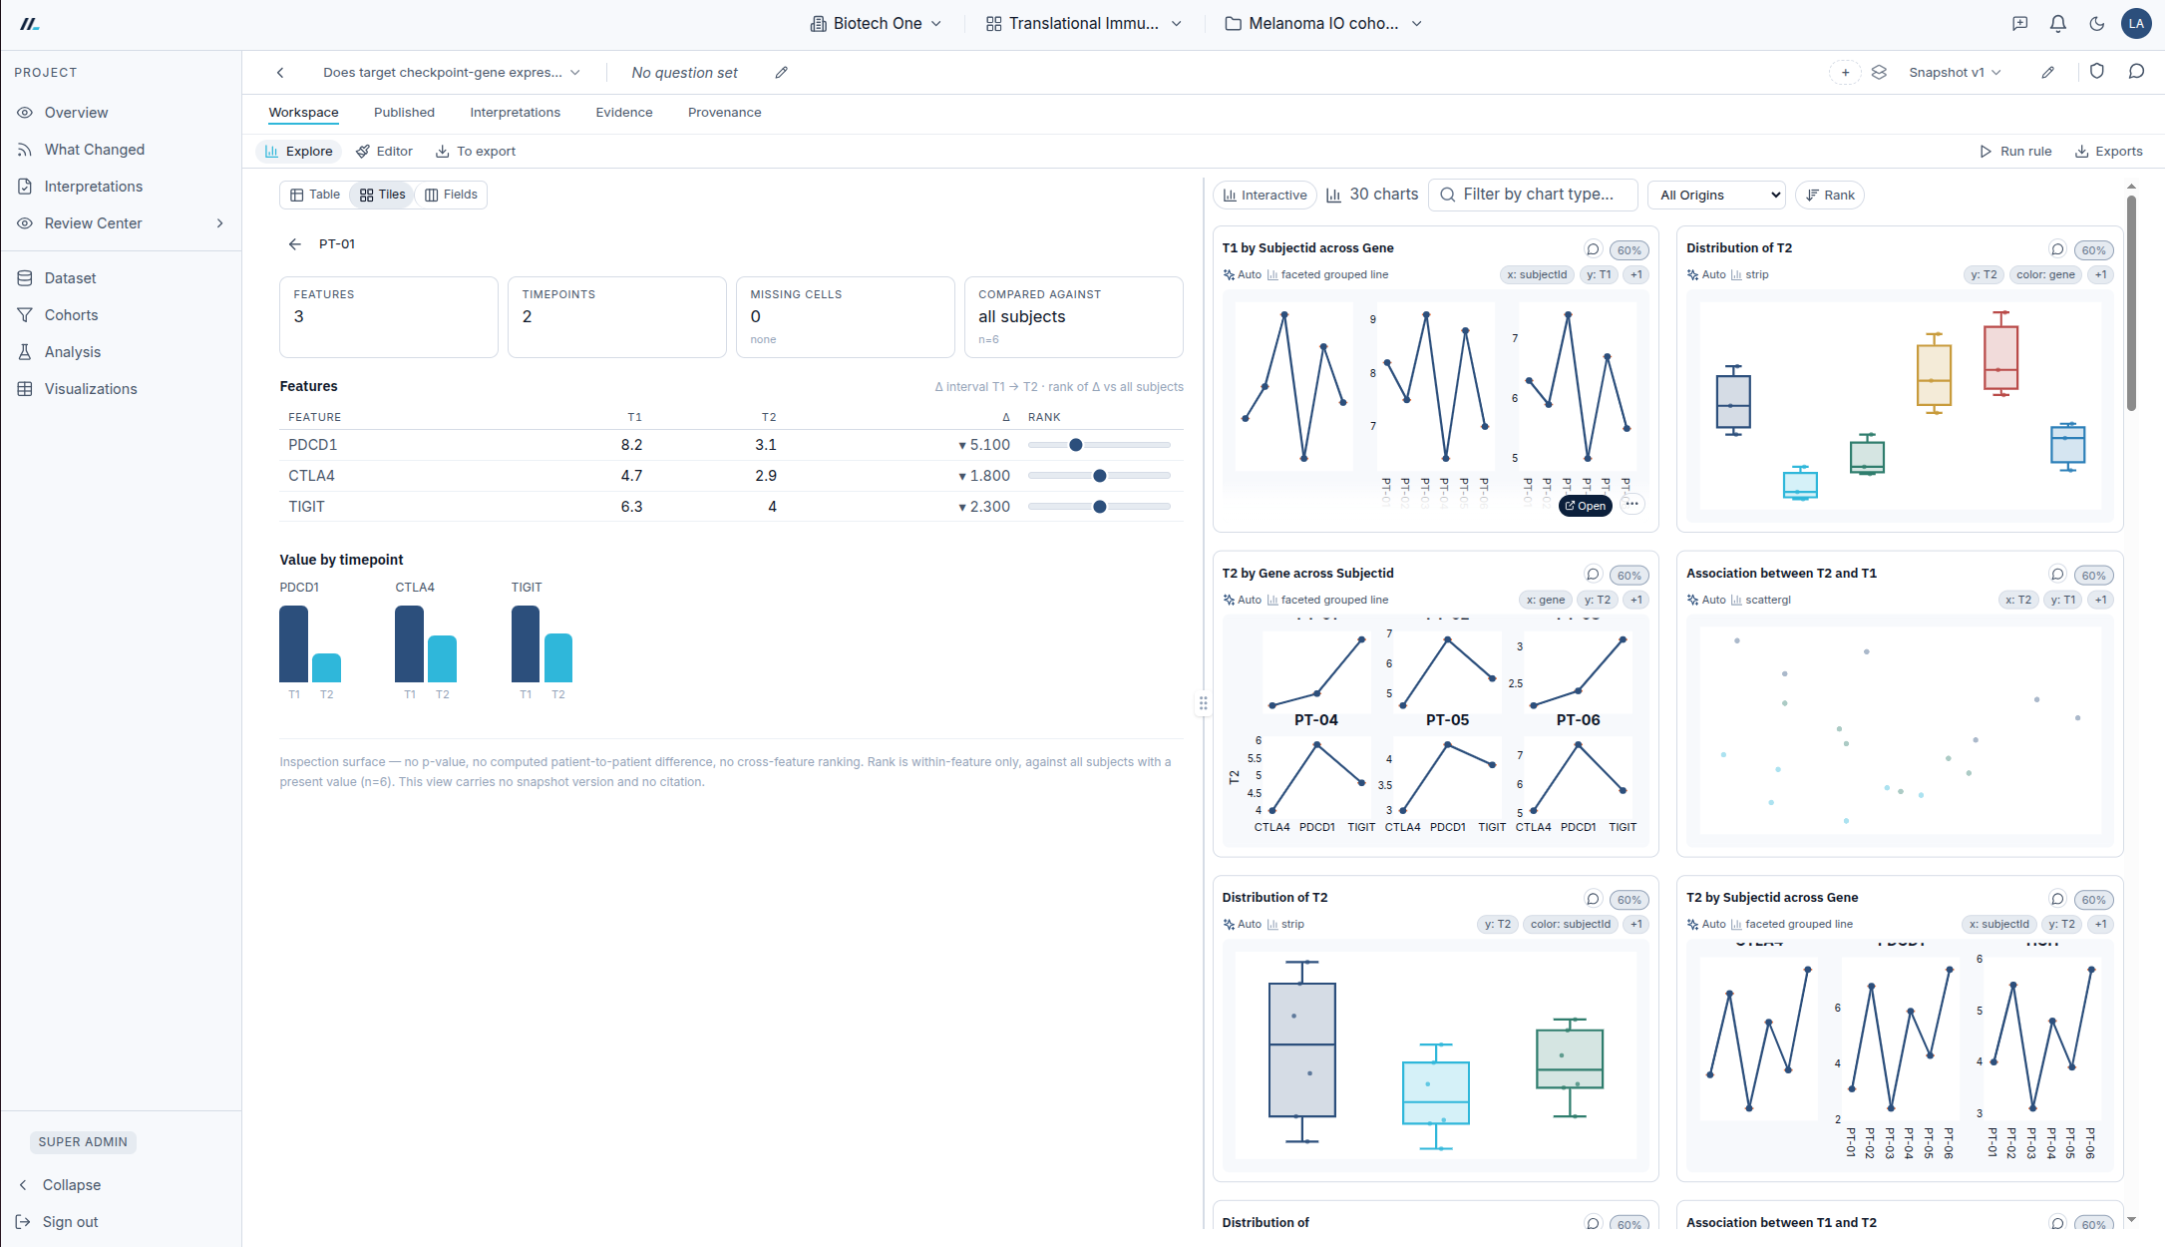Open the Published tab

(406, 113)
